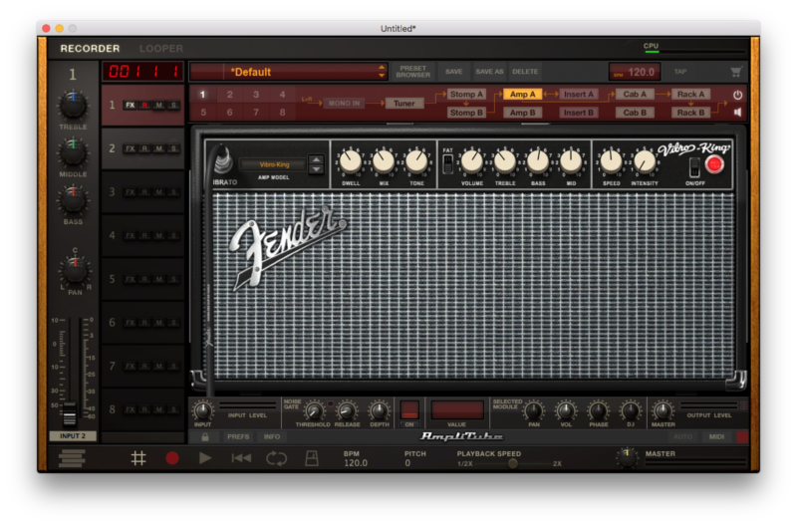Screen dimensions: 798x526
Task: Open the PRESET BROWSER
Action: 413,72
